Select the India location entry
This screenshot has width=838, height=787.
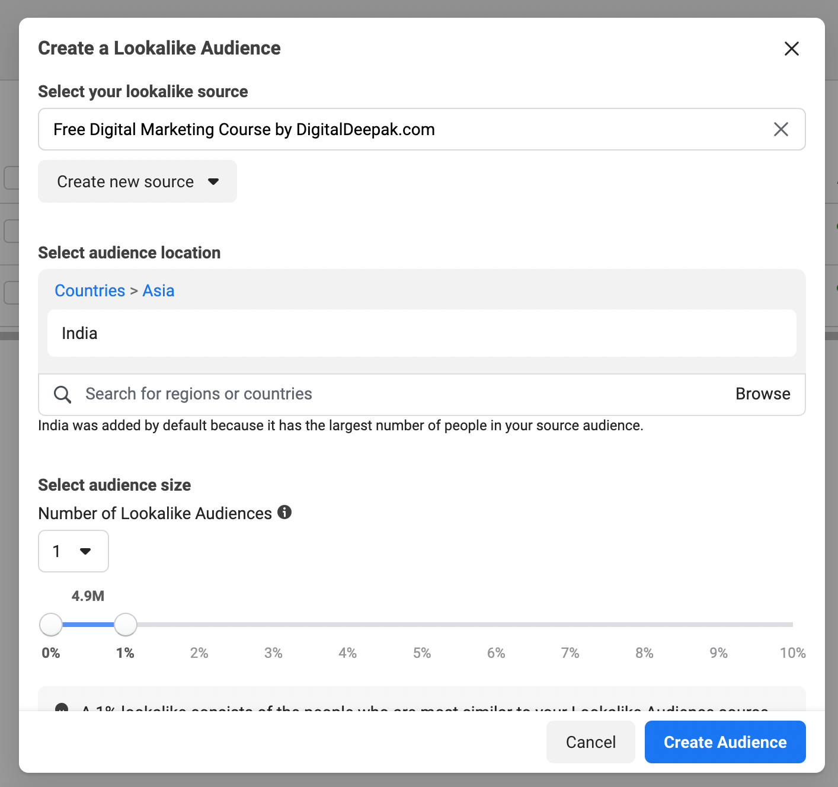pyautogui.click(x=422, y=333)
